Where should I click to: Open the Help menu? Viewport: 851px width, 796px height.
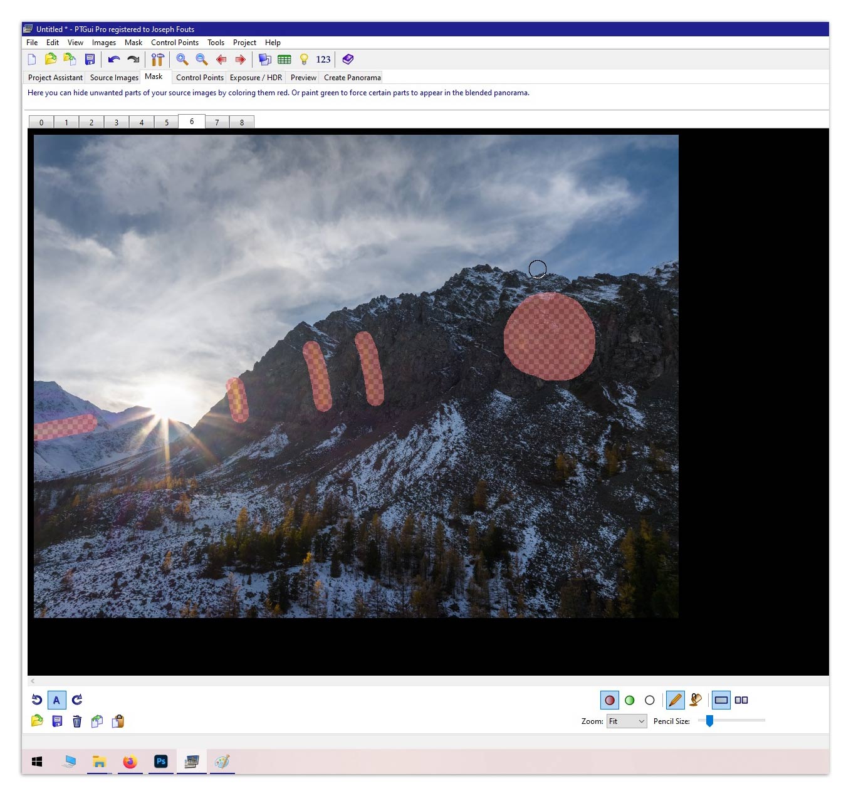coord(273,43)
